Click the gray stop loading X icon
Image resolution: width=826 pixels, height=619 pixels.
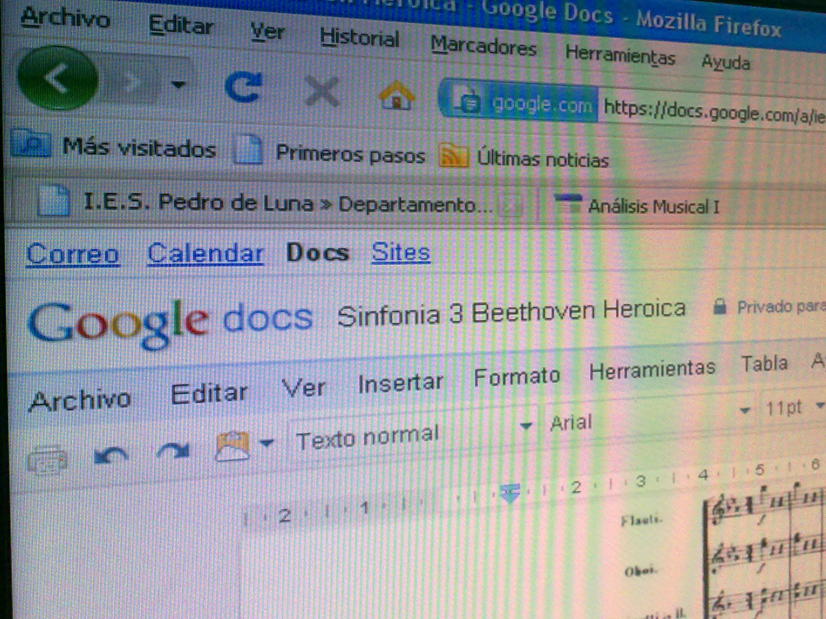click(x=322, y=92)
